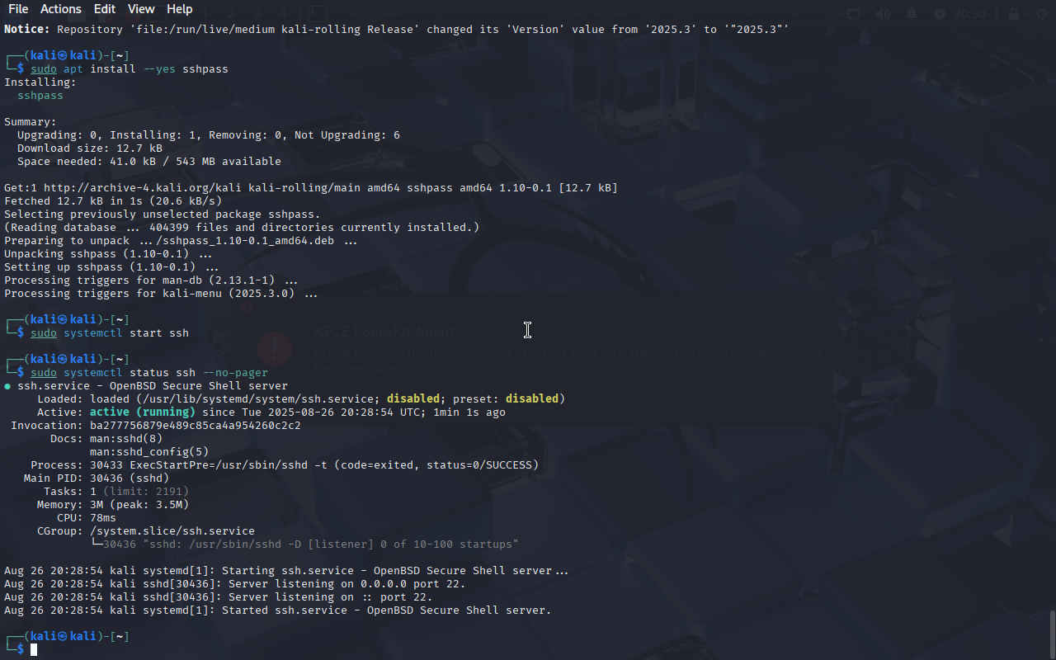
Task: Click the 20:30 panel clock
Action: pos(969,14)
